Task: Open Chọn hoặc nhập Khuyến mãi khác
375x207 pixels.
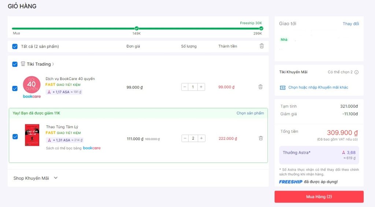Action: [318, 87]
